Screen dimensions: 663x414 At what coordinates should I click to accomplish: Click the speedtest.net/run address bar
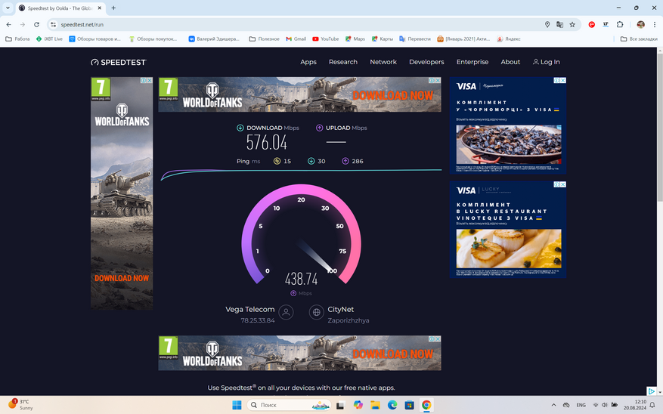pyautogui.click(x=296, y=24)
